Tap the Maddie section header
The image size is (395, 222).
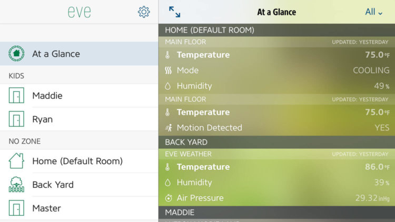[x=277, y=213]
